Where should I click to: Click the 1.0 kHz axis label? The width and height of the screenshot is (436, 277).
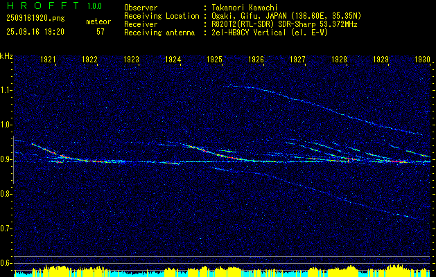click(x=6, y=125)
